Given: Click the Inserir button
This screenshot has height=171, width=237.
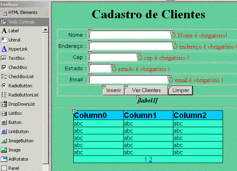Looking at the screenshot, I should coord(114,90).
